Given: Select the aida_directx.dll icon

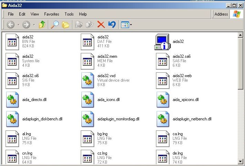Looking at the screenshot, I should click(x=12, y=100).
